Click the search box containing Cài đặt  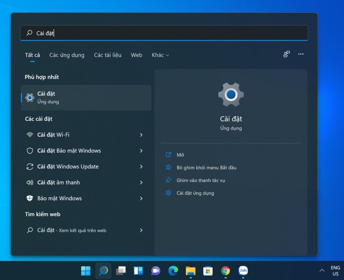tap(164, 33)
